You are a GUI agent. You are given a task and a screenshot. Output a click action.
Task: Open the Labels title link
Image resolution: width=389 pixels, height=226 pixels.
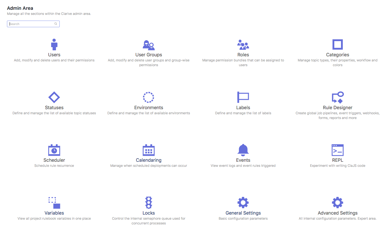243,108
